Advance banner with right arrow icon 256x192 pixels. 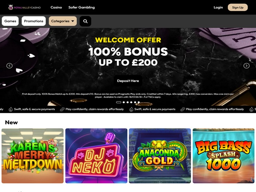coord(246,66)
